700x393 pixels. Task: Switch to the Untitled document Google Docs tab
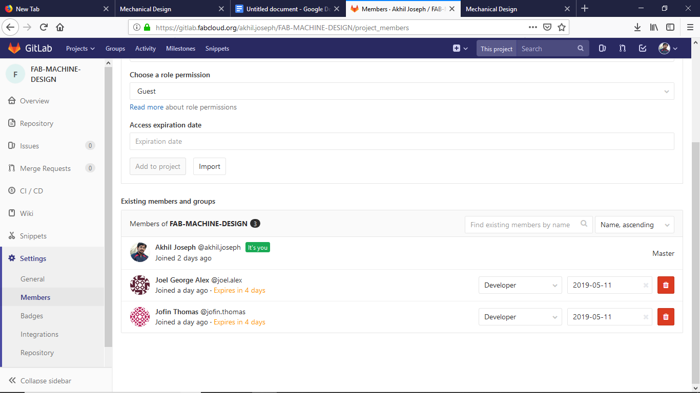pos(289,9)
